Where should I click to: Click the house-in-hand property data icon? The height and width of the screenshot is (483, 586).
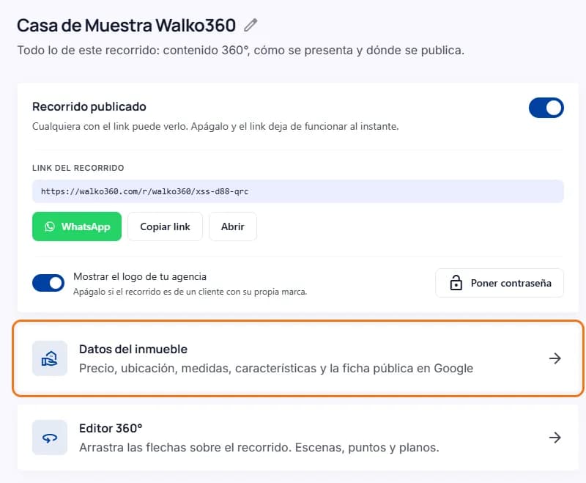tap(50, 358)
